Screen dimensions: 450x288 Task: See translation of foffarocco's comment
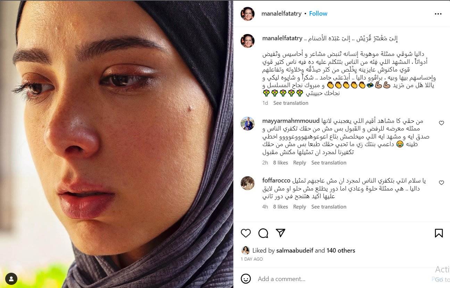[x=329, y=207]
